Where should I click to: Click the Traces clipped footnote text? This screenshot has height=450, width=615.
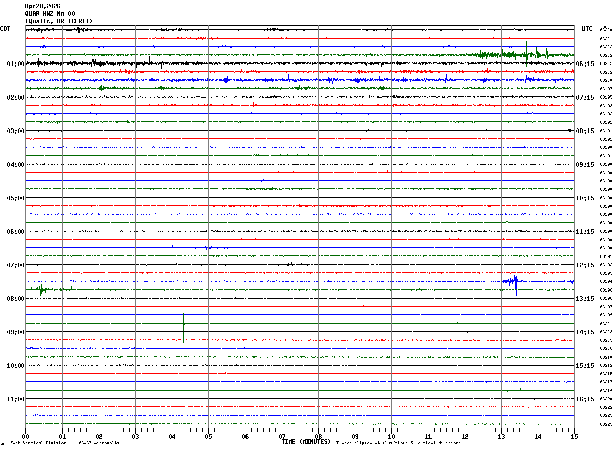click(x=398, y=443)
